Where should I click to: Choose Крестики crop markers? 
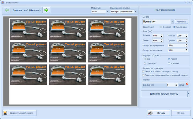coord(169,63)
